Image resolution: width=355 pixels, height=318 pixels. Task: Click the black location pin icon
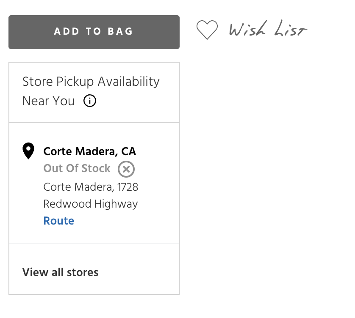pyautogui.click(x=28, y=151)
